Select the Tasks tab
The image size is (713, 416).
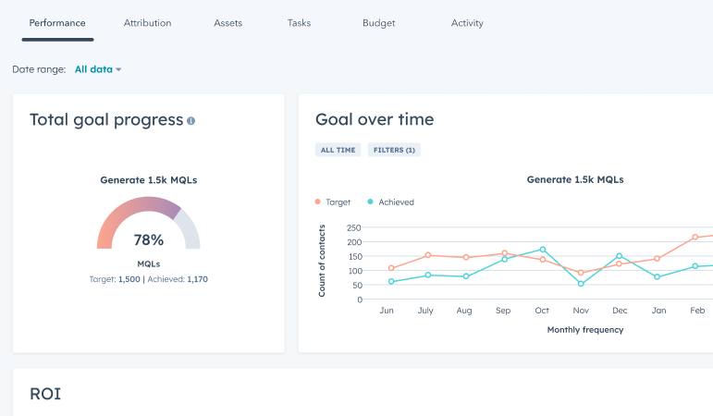[x=299, y=23]
